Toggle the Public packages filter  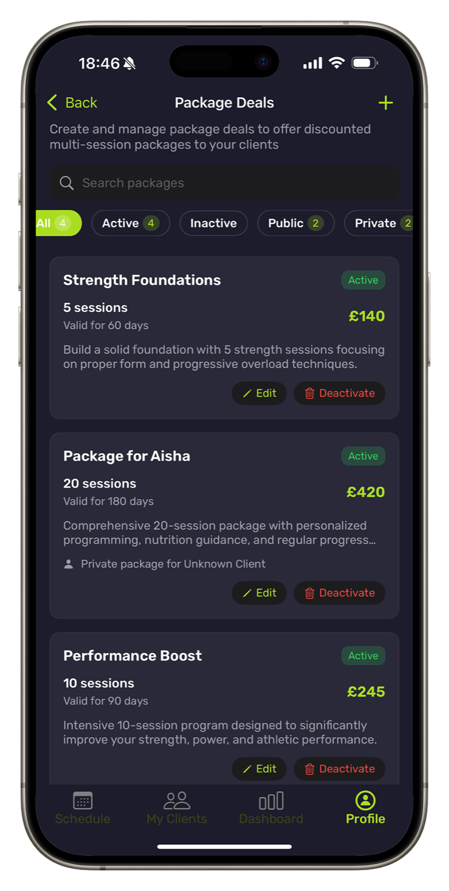coord(295,223)
